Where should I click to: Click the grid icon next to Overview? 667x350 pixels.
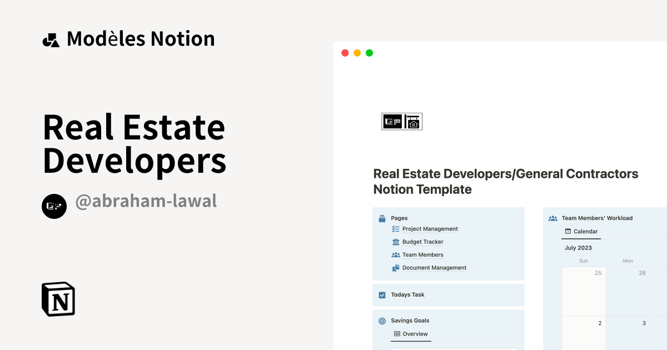[397, 334]
